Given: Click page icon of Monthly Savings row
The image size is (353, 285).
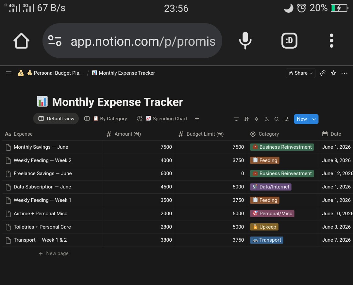Looking at the screenshot, I should click(8, 147).
